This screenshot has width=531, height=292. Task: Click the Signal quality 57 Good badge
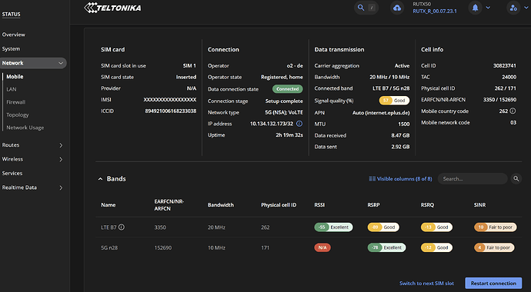click(x=394, y=101)
